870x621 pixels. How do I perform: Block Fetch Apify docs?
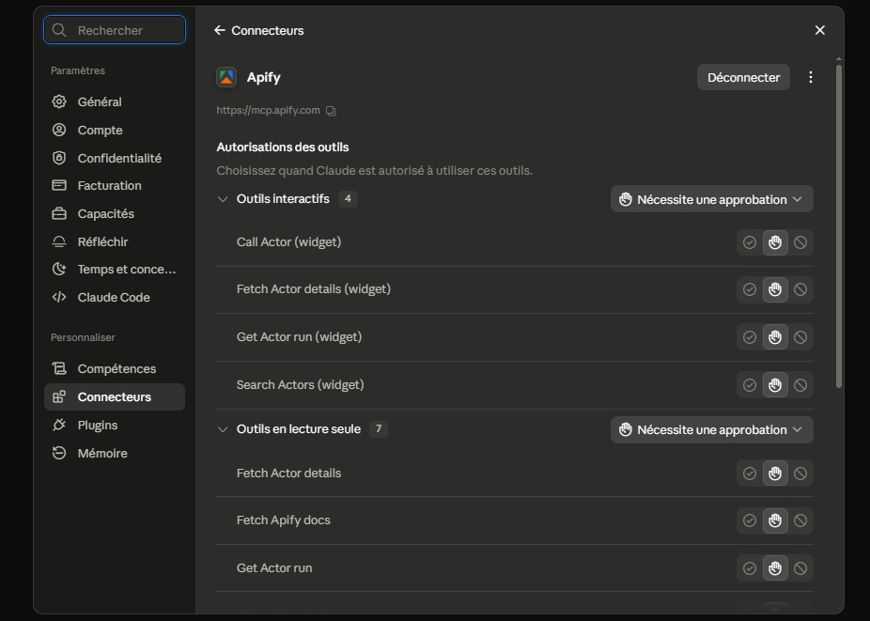(x=800, y=520)
